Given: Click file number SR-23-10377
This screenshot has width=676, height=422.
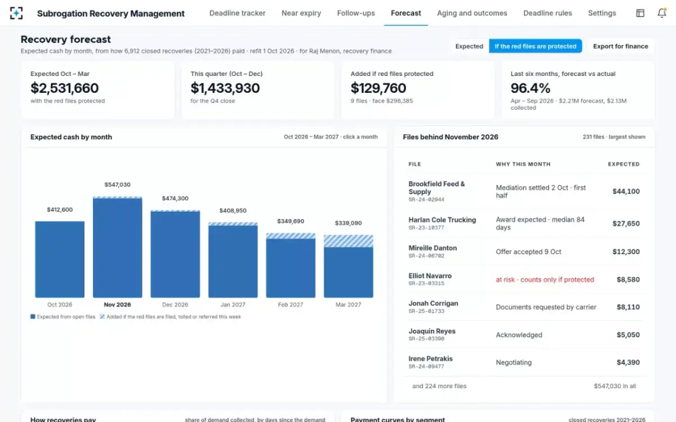Looking at the screenshot, I should [x=426, y=228].
